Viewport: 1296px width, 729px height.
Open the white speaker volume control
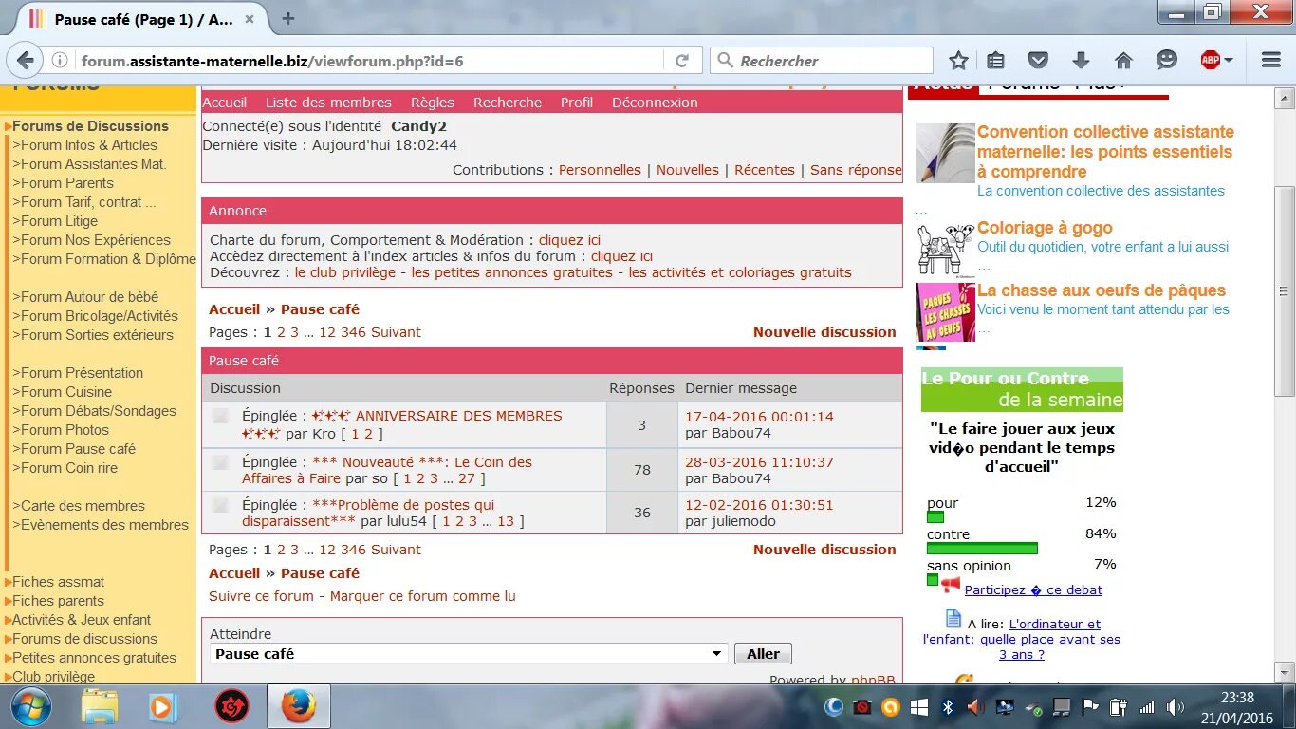click(1176, 707)
